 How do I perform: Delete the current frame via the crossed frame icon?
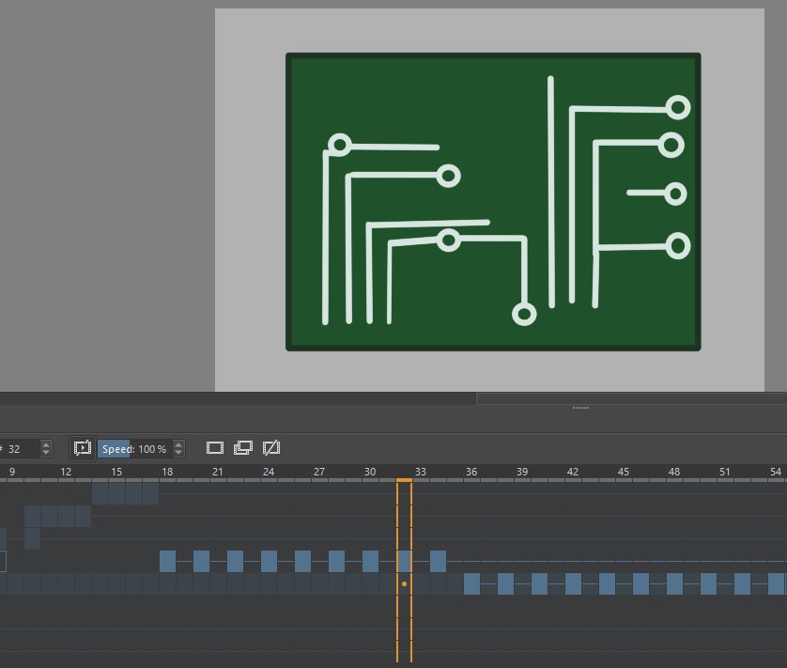[270, 448]
